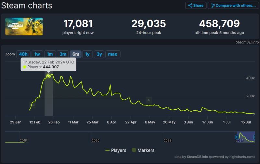
Task: Show max history zoom range
Action: pos(113,54)
